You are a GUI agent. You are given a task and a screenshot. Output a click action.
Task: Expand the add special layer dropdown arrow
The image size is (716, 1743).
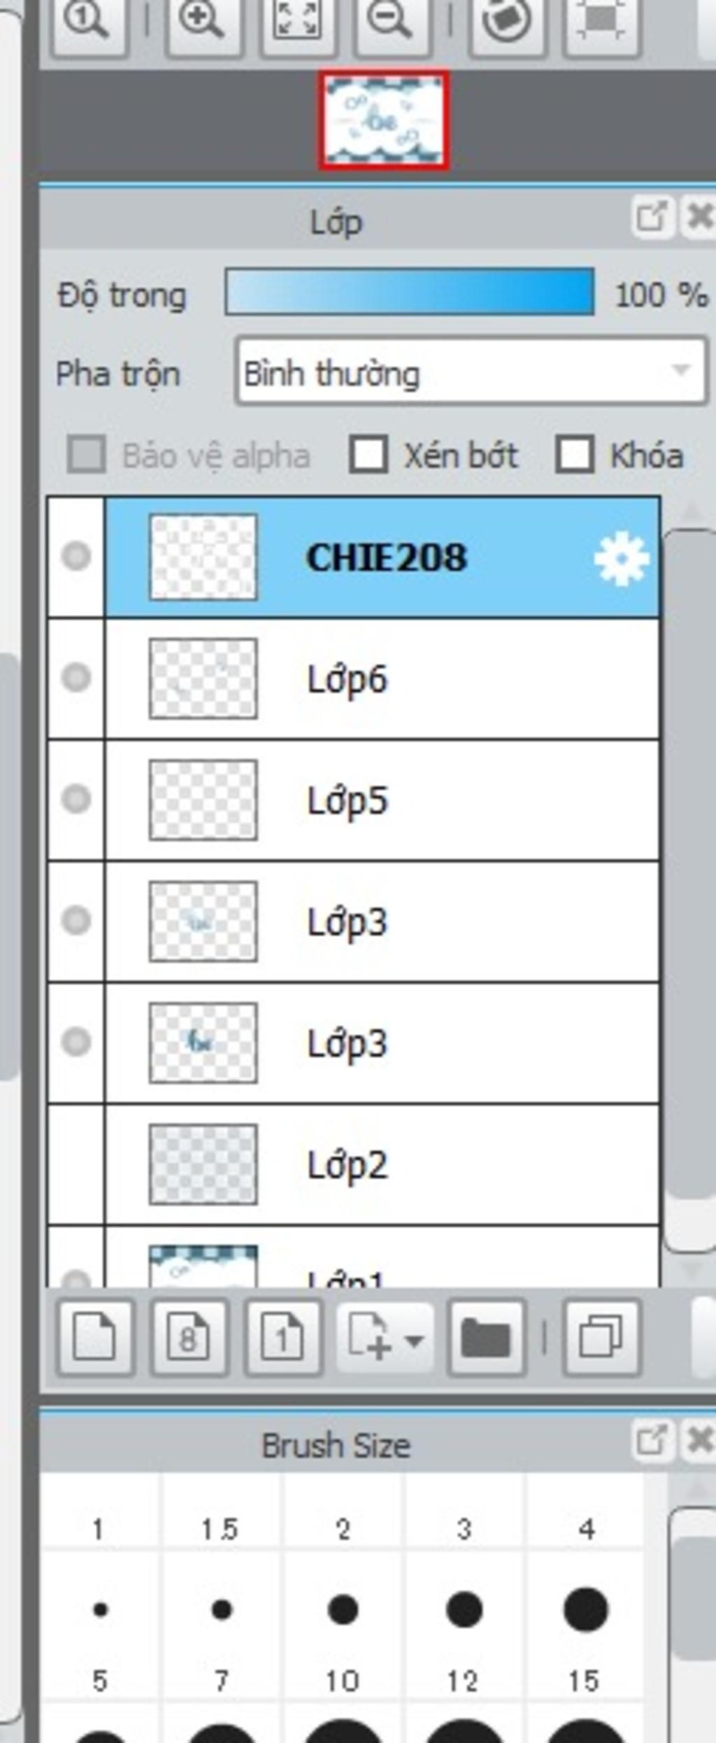click(414, 1341)
